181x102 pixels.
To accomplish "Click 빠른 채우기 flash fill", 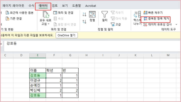I will point(153,13).
